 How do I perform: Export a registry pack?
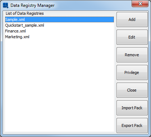132,125
